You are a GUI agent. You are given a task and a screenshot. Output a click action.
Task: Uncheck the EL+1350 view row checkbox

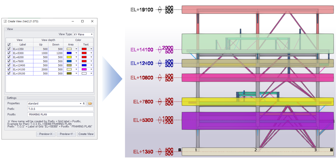(x=9, y=49)
